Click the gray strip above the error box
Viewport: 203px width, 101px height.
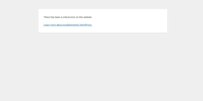[101, 4]
